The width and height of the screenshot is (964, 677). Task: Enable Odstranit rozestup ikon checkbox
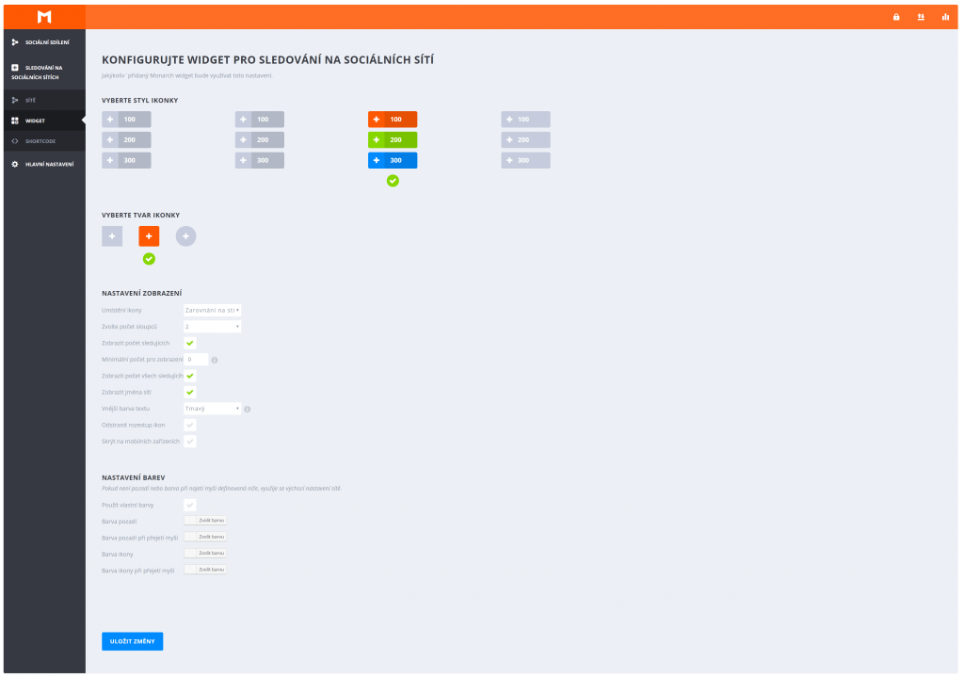coord(190,425)
